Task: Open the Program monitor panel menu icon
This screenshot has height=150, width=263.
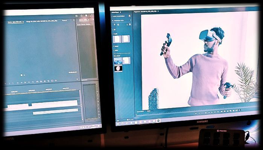Action: [158, 11]
